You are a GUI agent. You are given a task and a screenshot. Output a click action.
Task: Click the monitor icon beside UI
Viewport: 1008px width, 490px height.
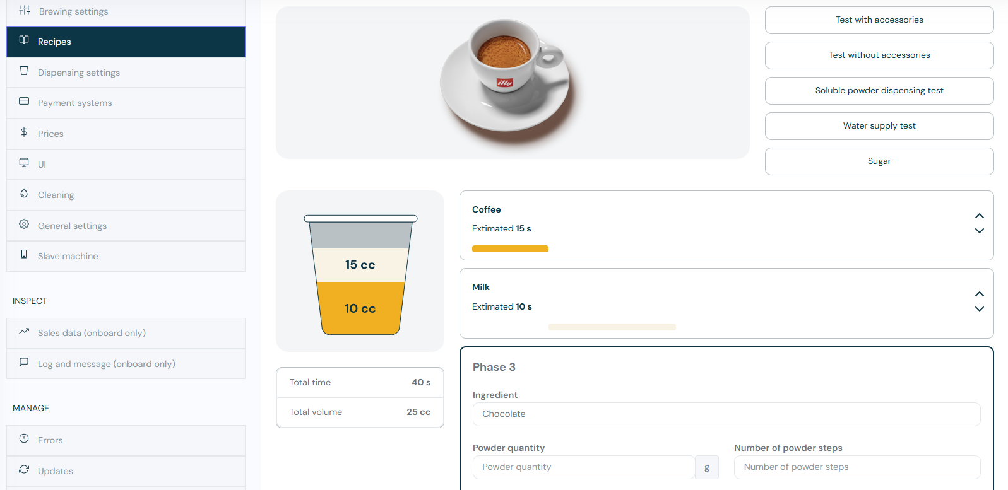coord(24,163)
